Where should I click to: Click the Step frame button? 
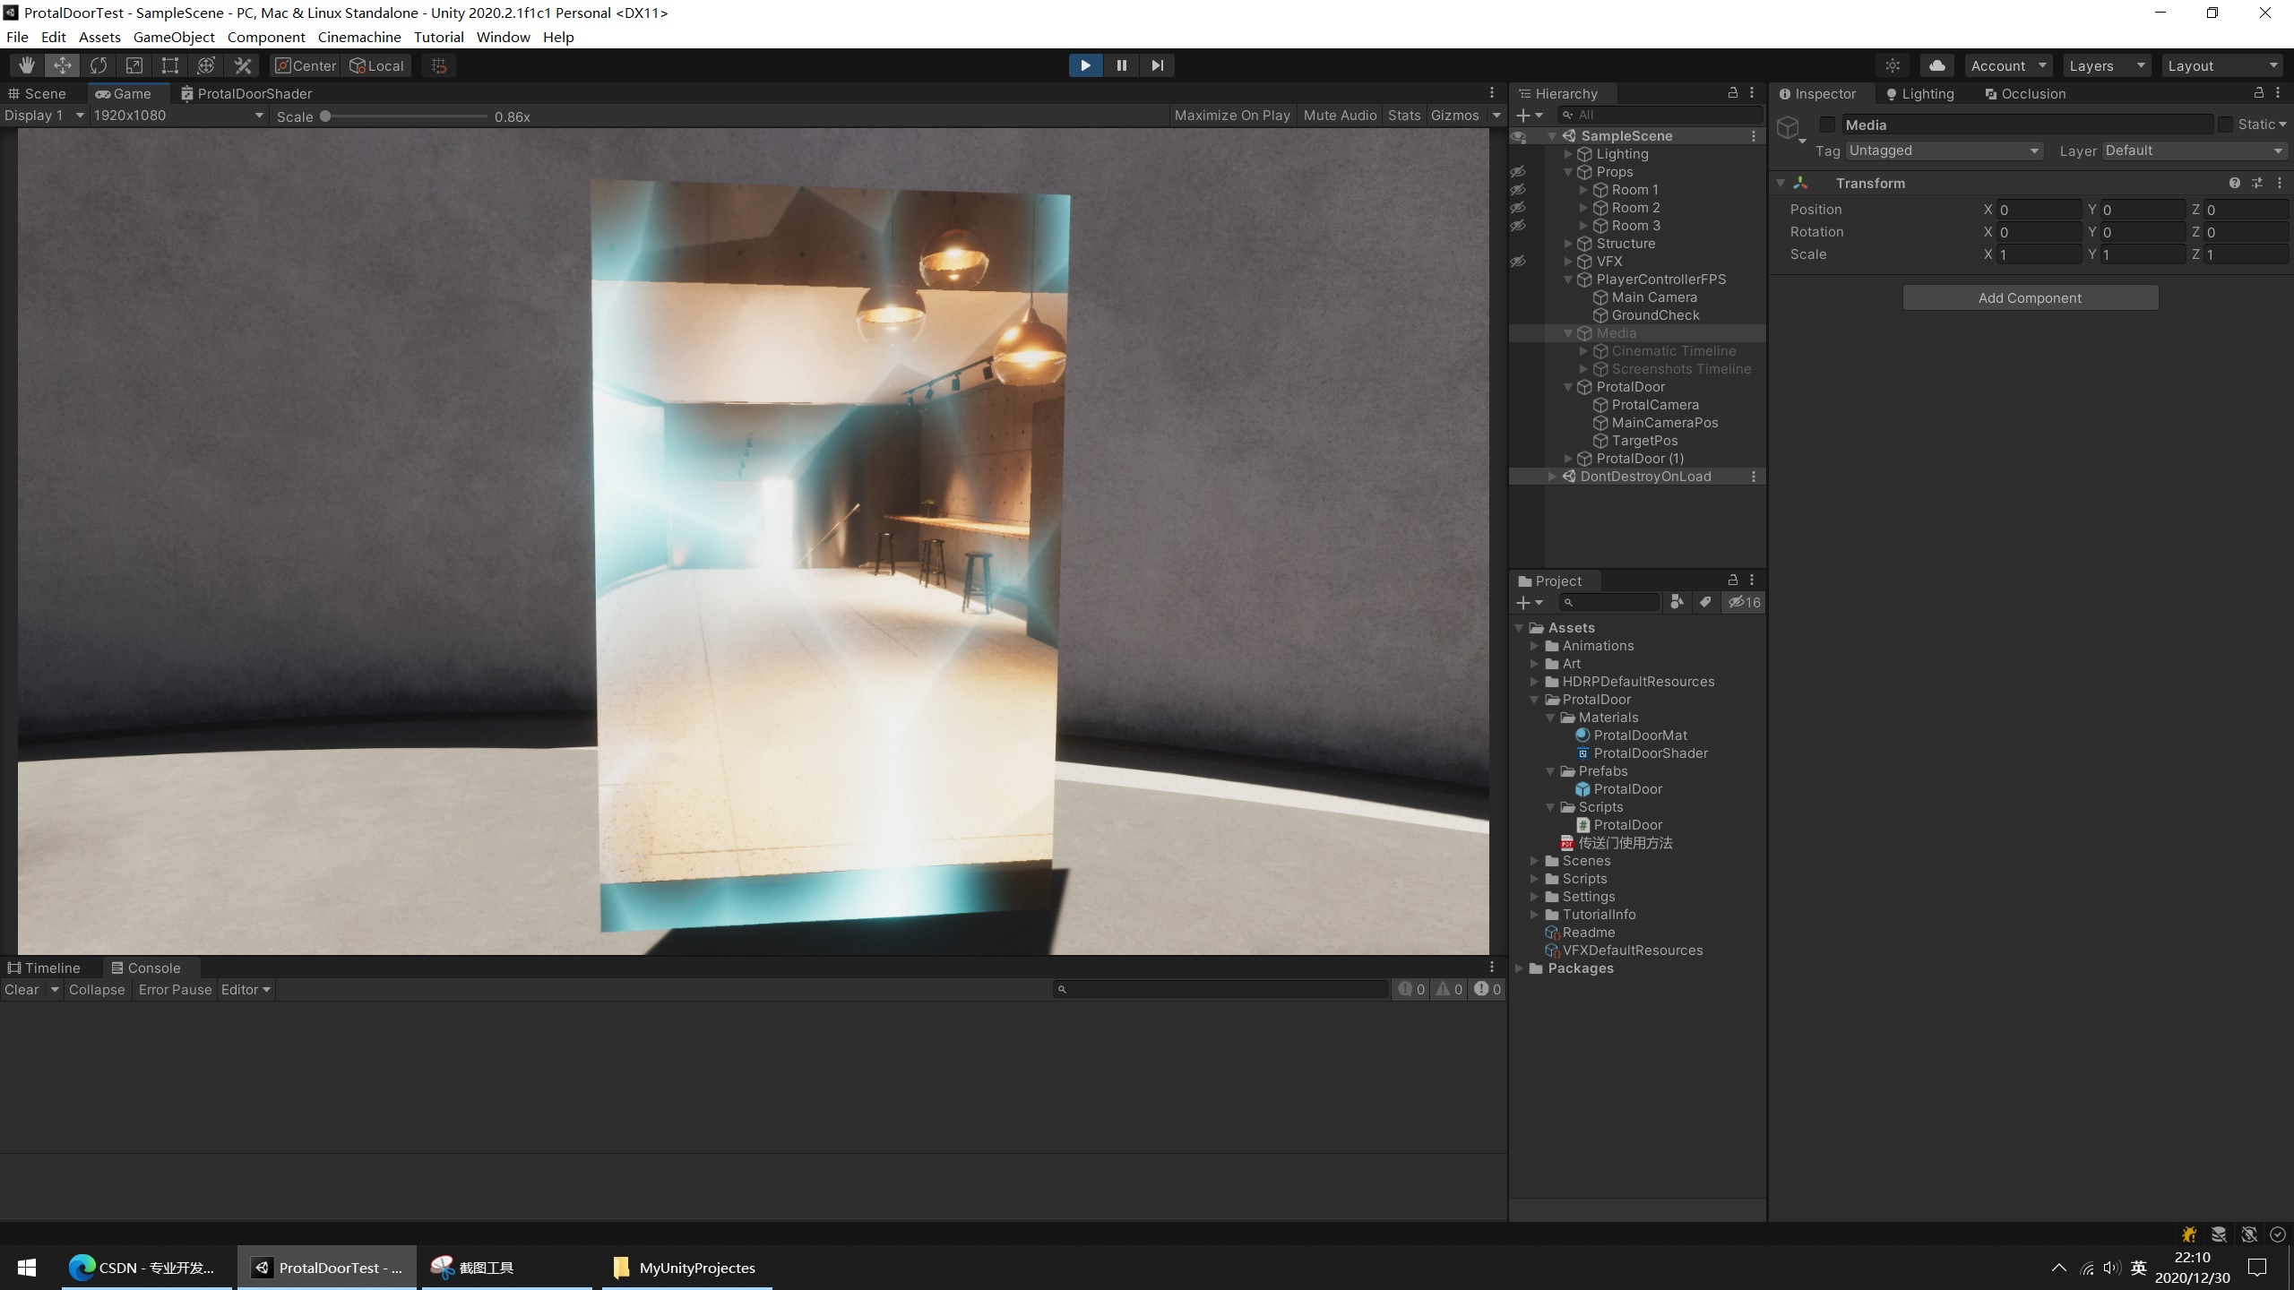tap(1157, 65)
